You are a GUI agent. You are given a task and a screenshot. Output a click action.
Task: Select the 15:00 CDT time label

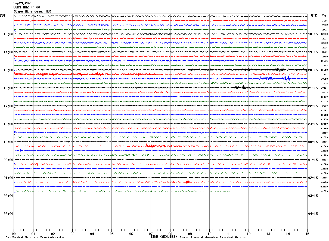coord(8,70)
